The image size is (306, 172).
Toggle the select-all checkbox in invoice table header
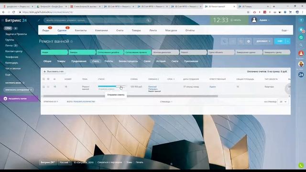[x=44, y=79]
